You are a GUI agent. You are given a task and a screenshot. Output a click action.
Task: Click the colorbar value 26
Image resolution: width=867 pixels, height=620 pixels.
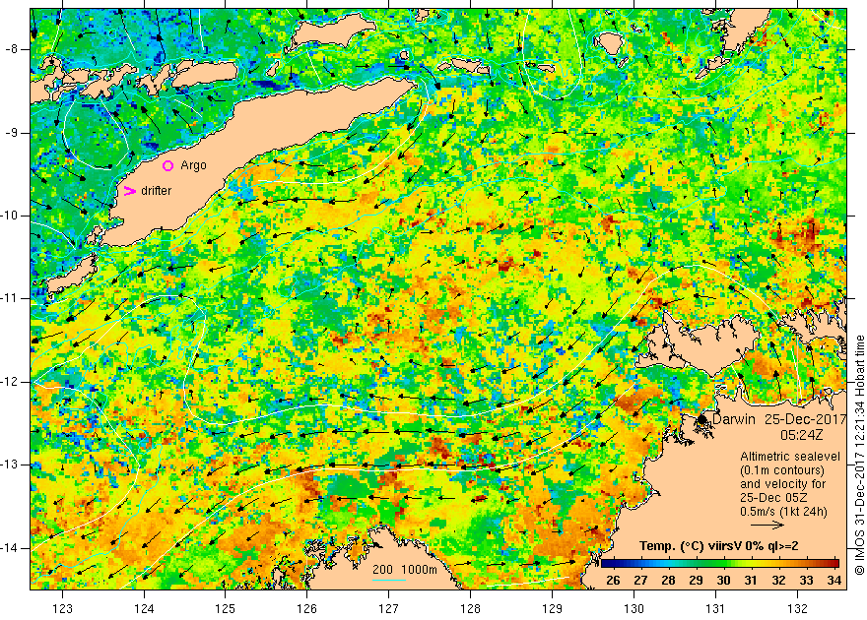[613, 581]
